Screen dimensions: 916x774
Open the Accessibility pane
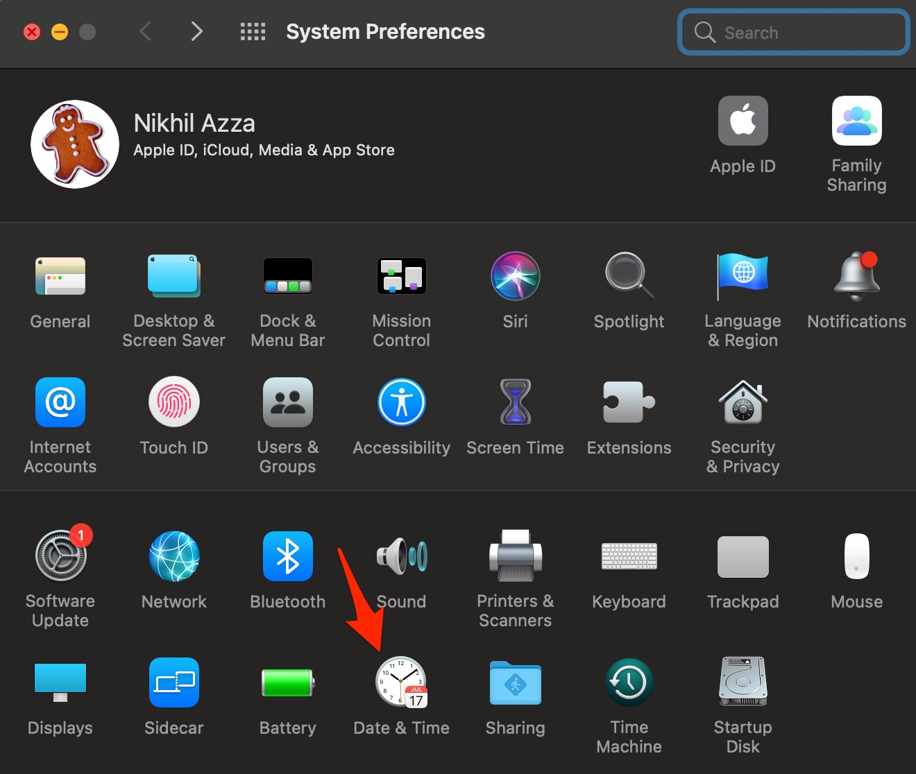tap(401, 403)
